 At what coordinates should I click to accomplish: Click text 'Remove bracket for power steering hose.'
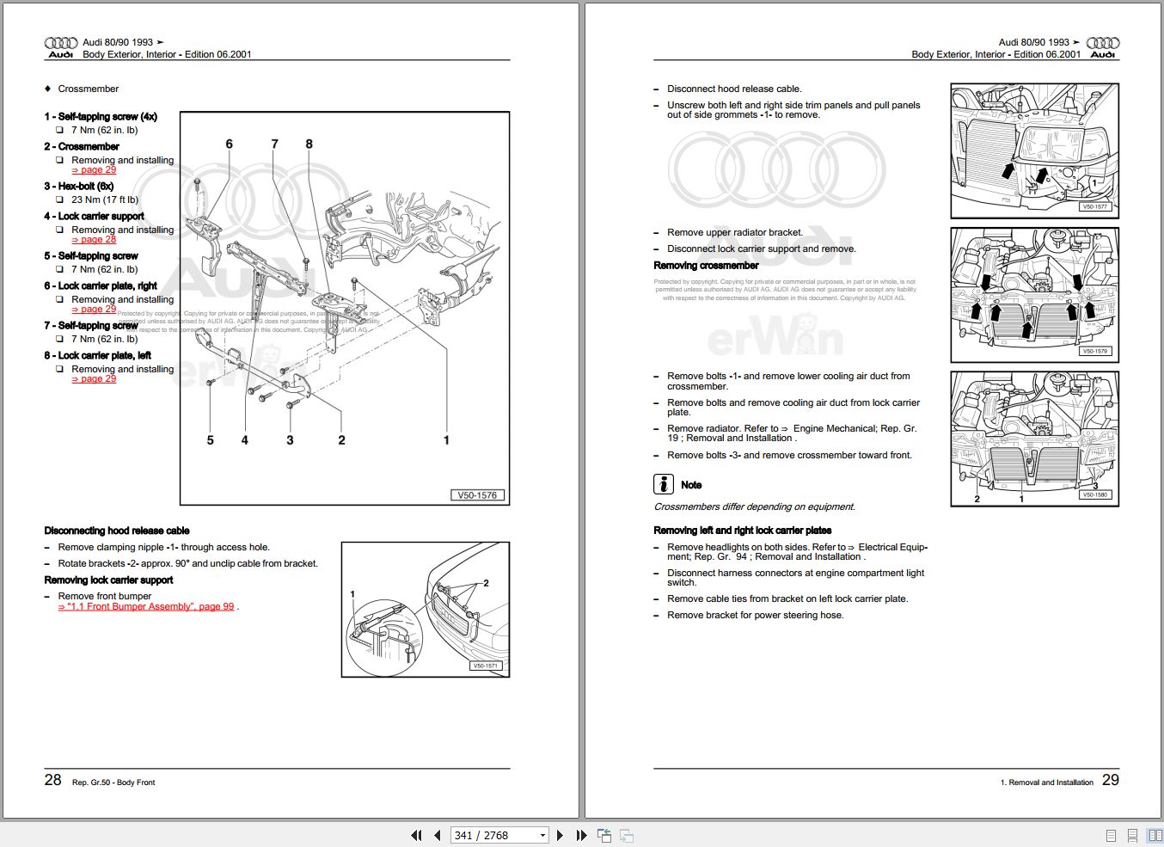click(x=756, y=616)
